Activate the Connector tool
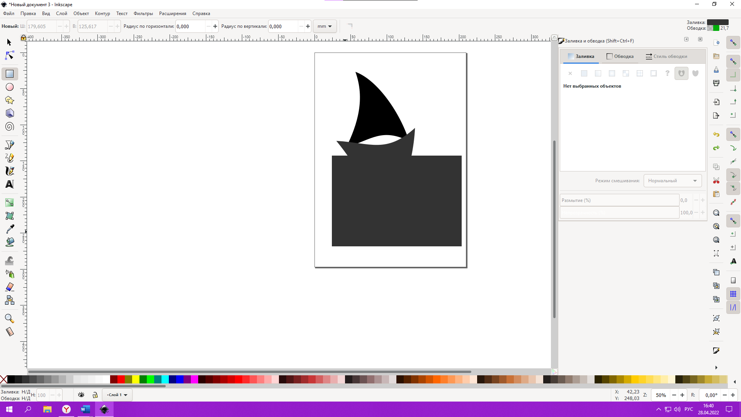Viewport: 741px width, 417px height. (x=10, y=300)
